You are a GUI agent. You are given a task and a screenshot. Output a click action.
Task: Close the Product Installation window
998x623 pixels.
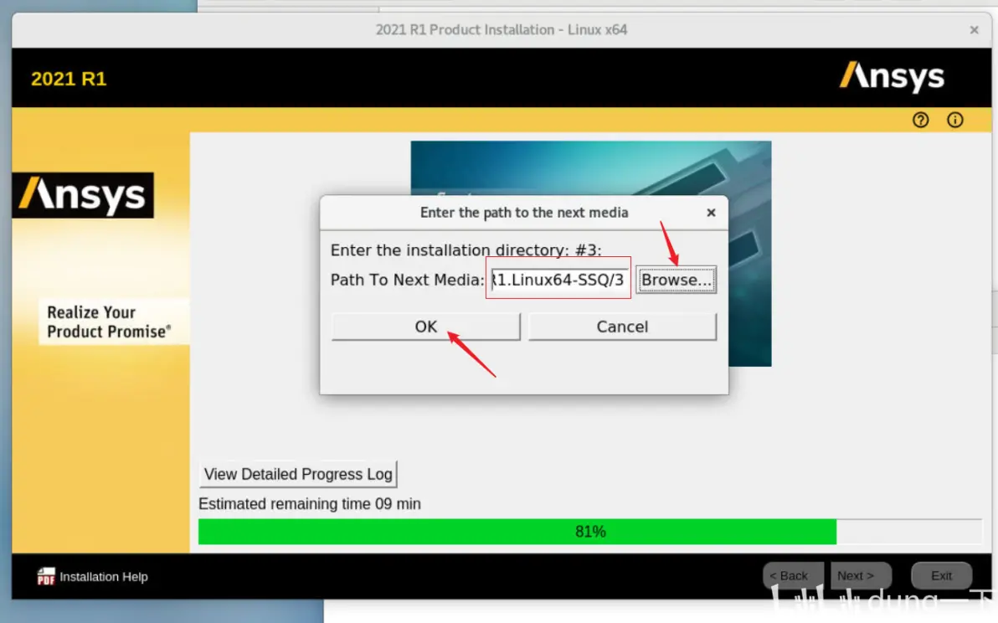(974, 30)
